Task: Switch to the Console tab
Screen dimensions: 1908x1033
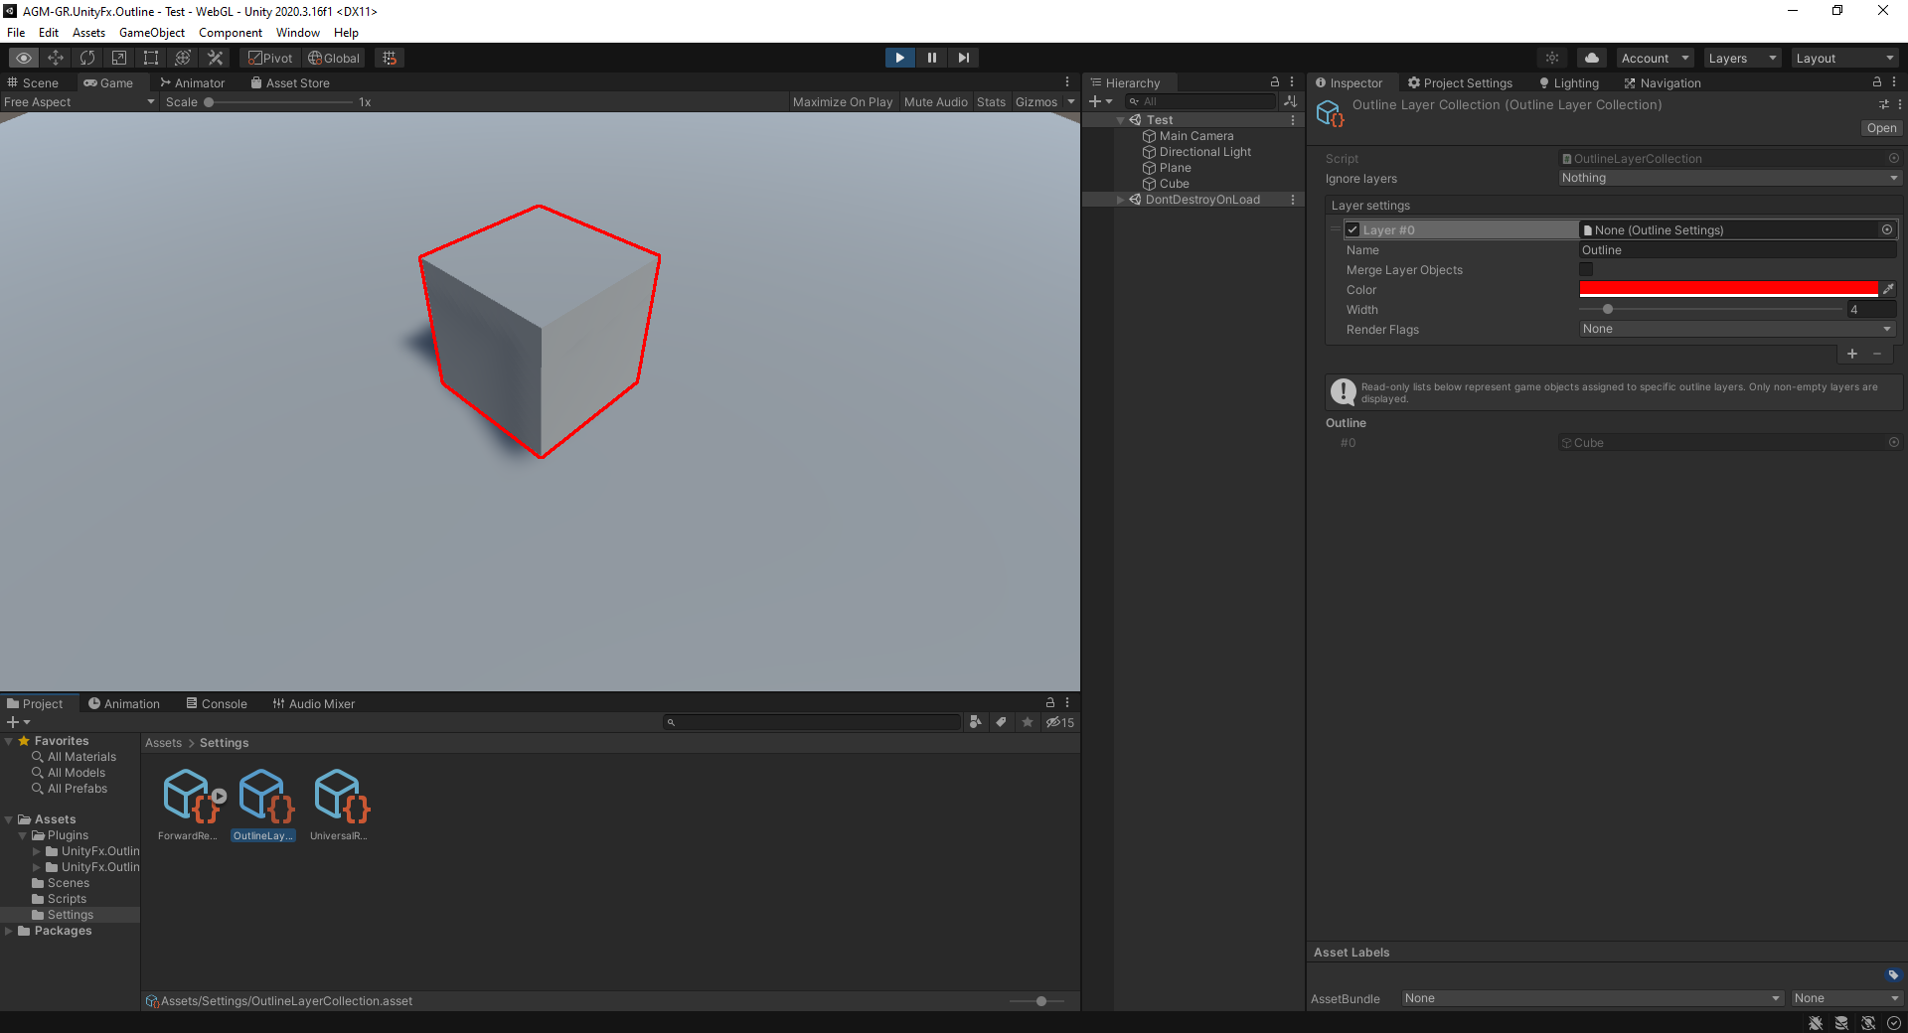Action: (217, 703)
